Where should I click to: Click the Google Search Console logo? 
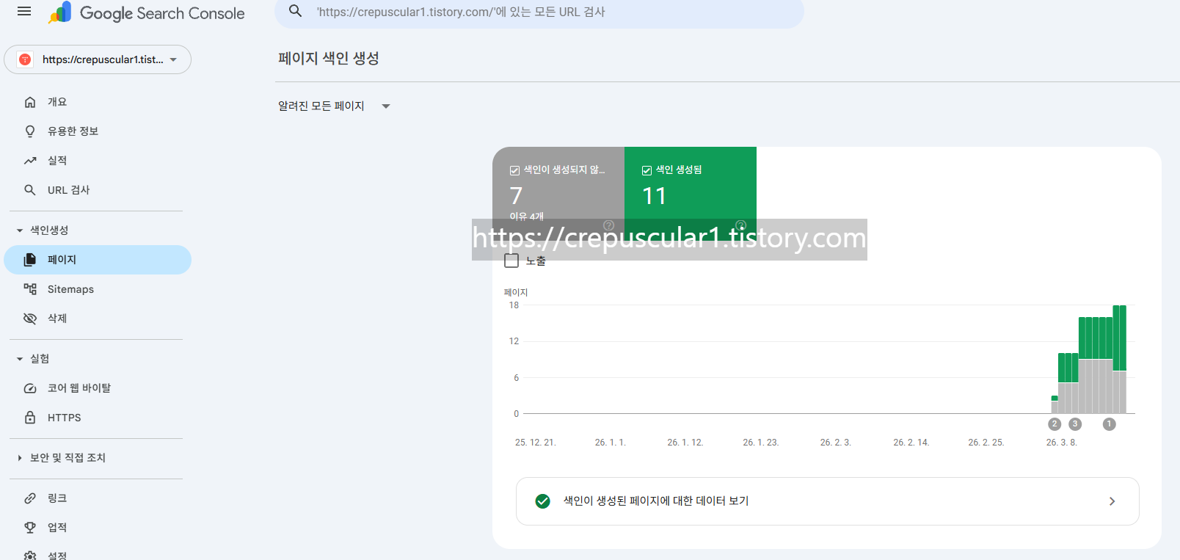(146, 13)
